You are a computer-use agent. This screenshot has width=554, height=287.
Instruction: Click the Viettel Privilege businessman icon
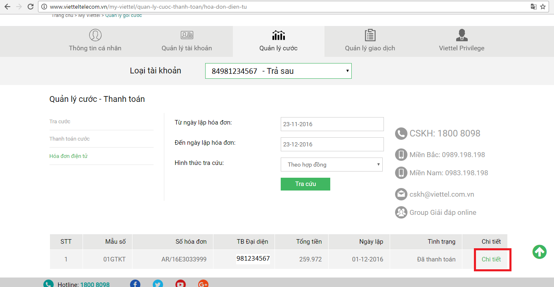point(462,35)
